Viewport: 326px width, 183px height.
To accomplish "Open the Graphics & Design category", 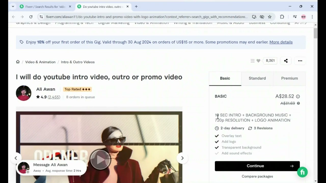I will 33,23.
